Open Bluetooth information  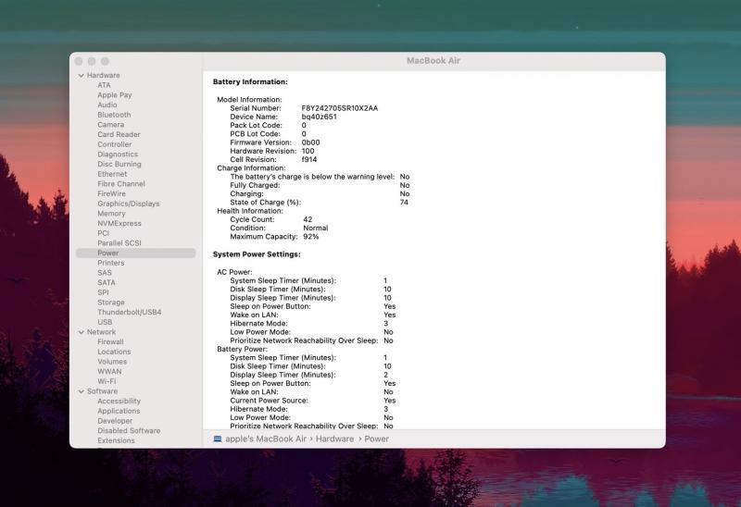114,115
